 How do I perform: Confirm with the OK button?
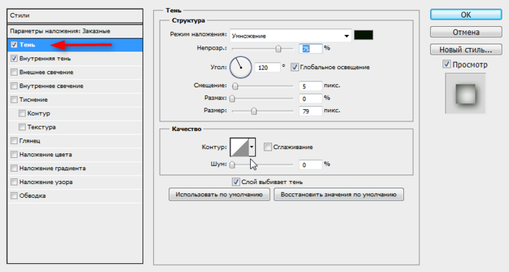pyautogui.click(x=466, y=15)
